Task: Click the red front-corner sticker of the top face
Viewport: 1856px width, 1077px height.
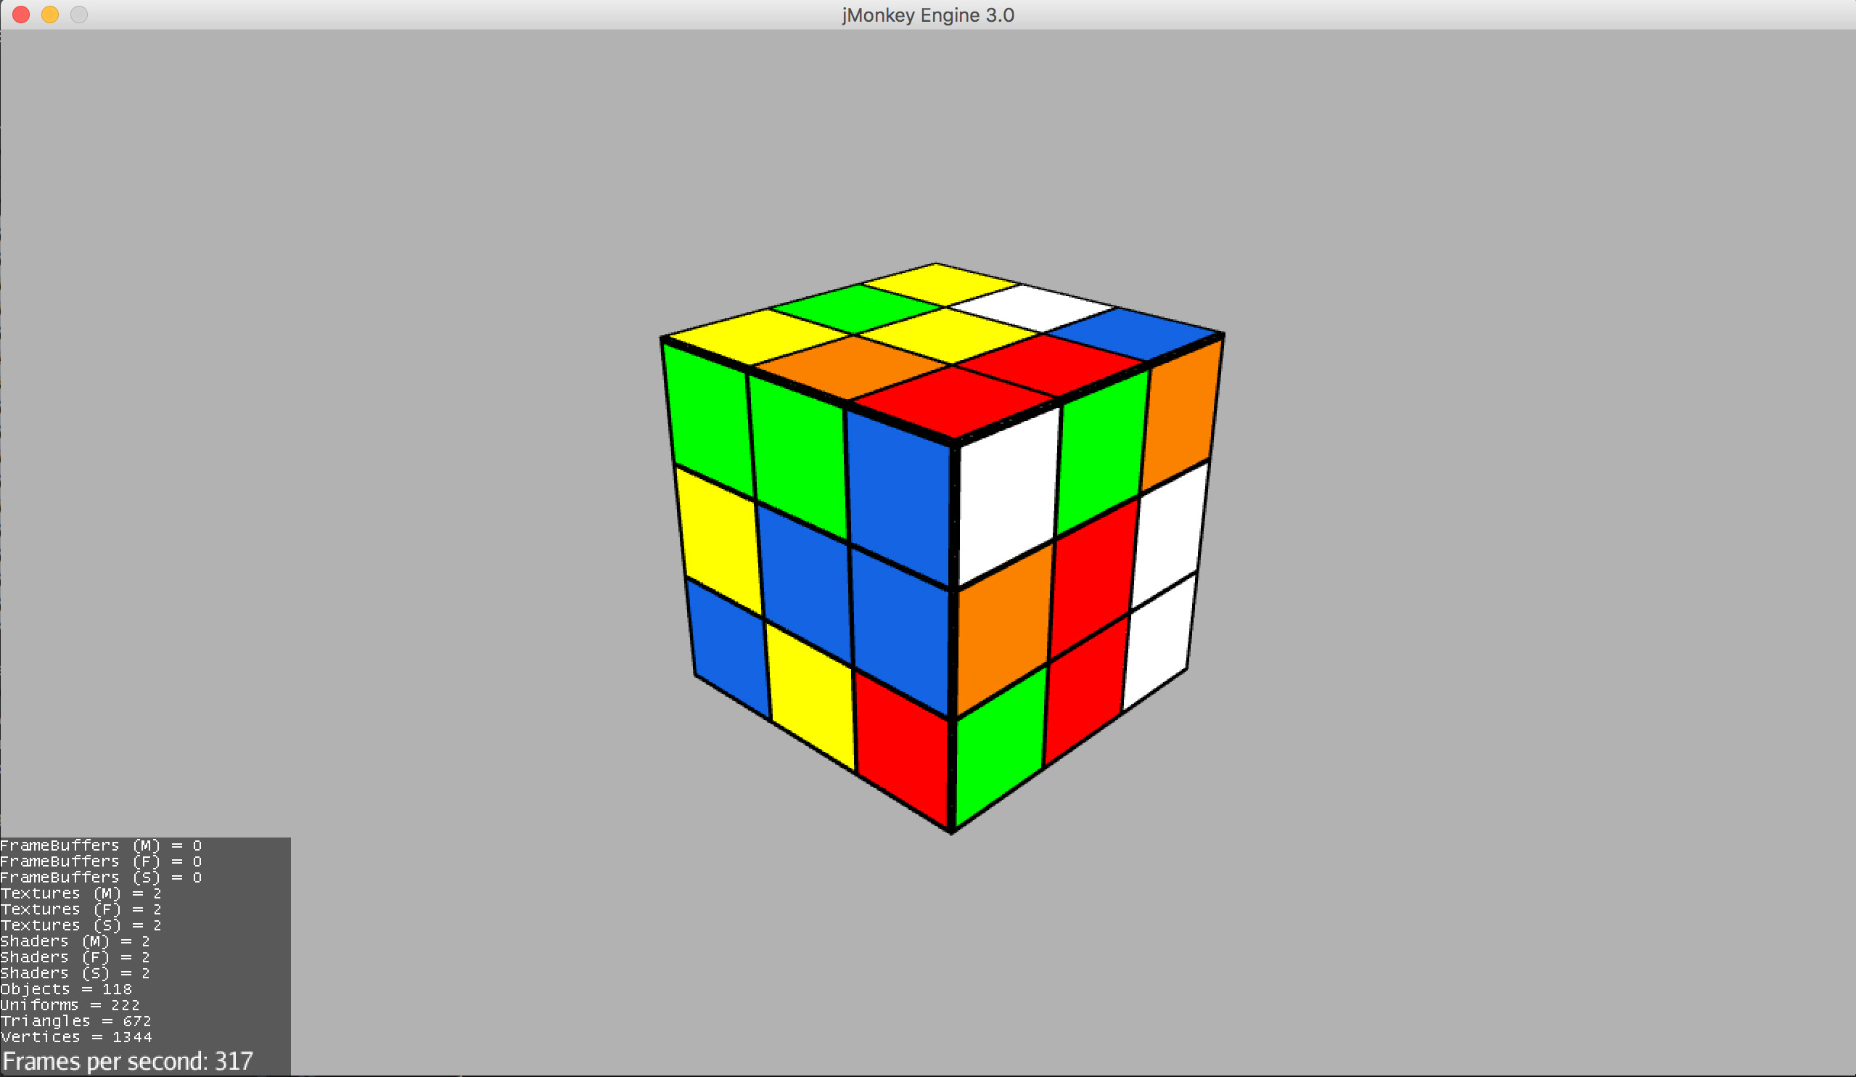Action: coord(954,401)
